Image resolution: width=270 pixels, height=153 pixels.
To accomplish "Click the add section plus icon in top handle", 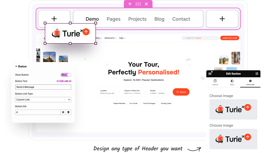I will (x=130, y=4).
